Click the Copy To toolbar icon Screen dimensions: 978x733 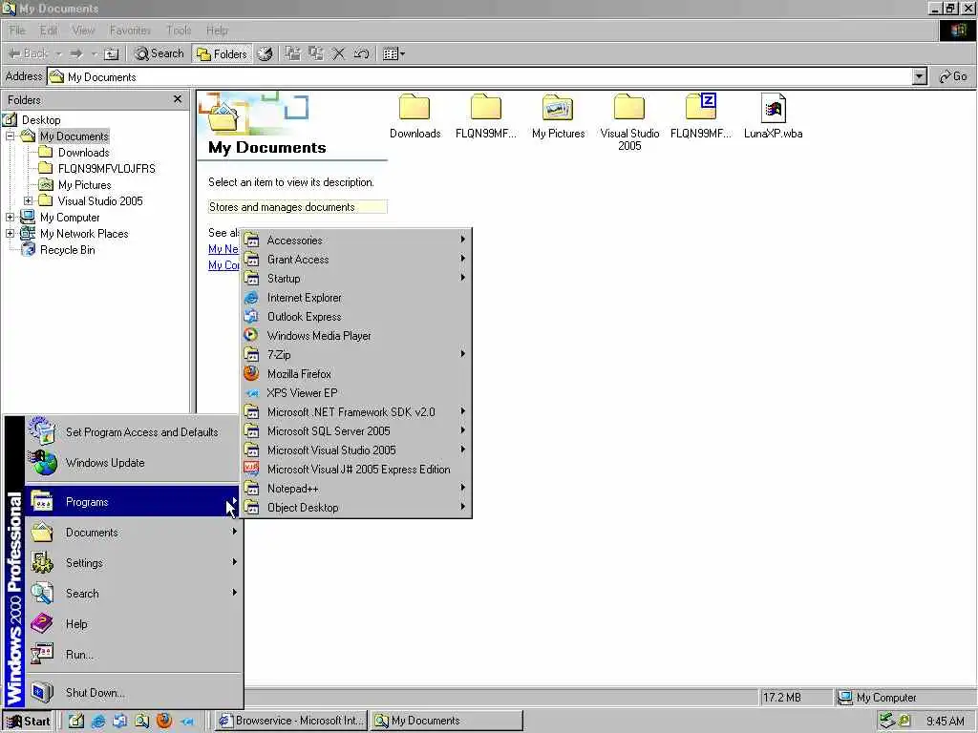(x=316, y=54)
